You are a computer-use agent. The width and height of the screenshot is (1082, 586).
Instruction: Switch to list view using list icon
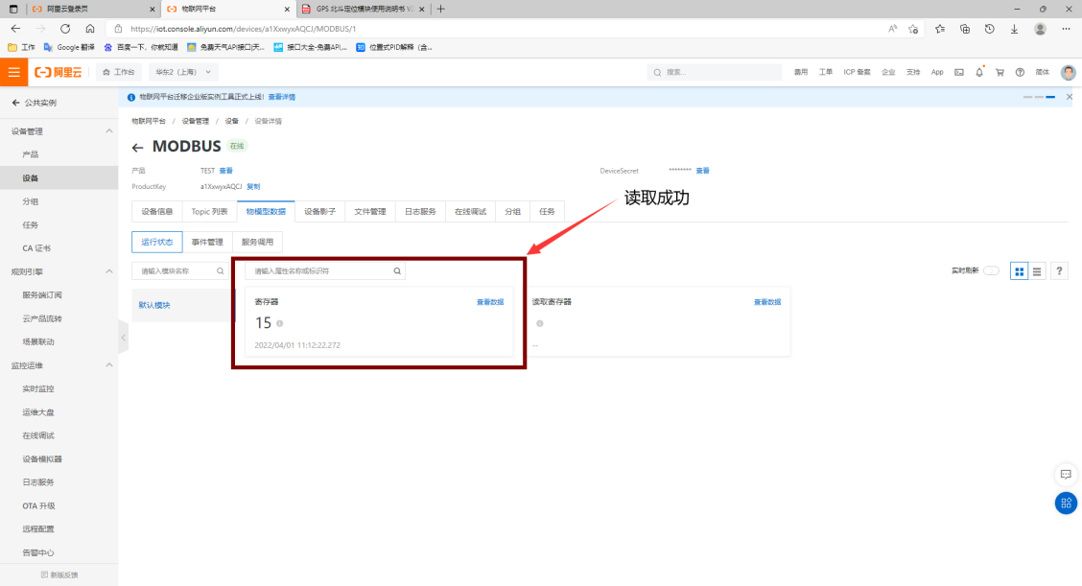click(x=1038, y=270)
